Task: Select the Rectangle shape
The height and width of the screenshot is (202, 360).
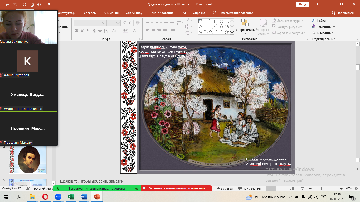Action: [216, 21]
